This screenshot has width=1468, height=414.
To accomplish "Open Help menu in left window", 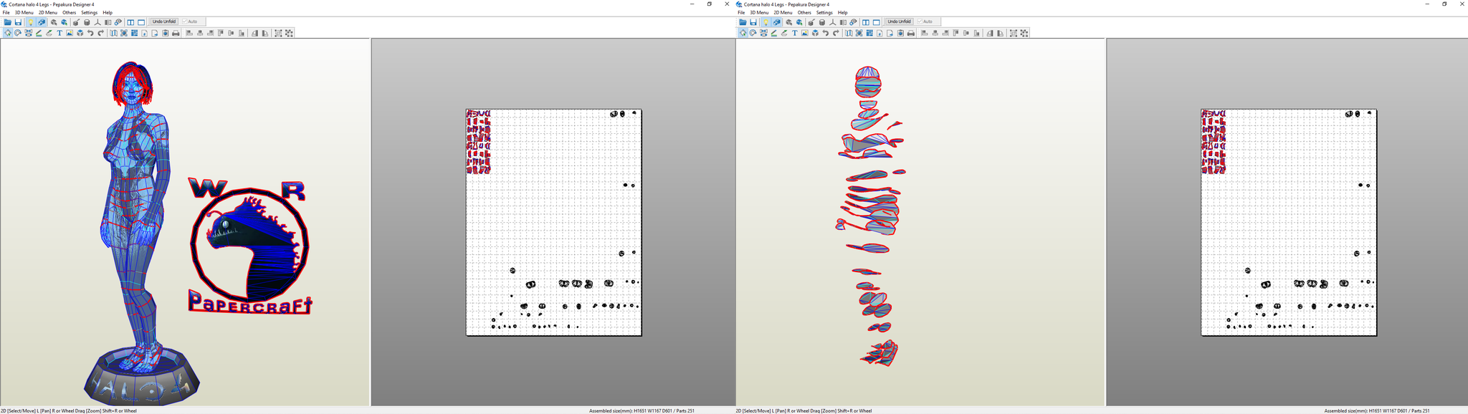I will (x=108, y=12).
